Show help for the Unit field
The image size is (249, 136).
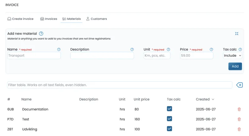168,49
